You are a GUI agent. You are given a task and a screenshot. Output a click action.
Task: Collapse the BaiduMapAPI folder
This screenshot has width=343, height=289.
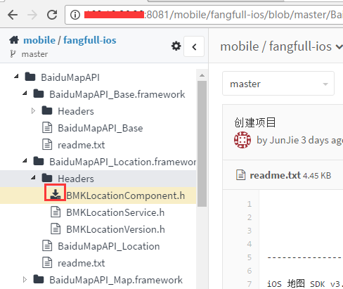click(16, 77)
